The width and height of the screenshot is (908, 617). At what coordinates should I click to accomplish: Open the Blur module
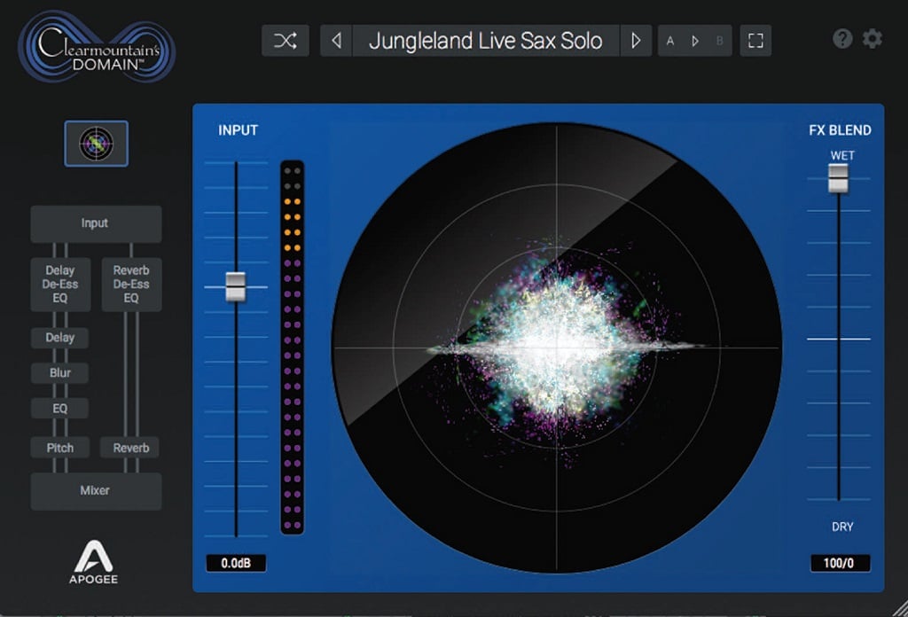click(x=59, y=372)
